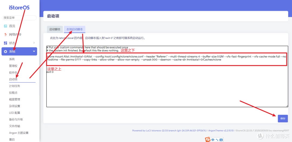Viewport: 292px width, 142px height.
Task: Open 软件包 submenu item
Action: click(13, 73)
